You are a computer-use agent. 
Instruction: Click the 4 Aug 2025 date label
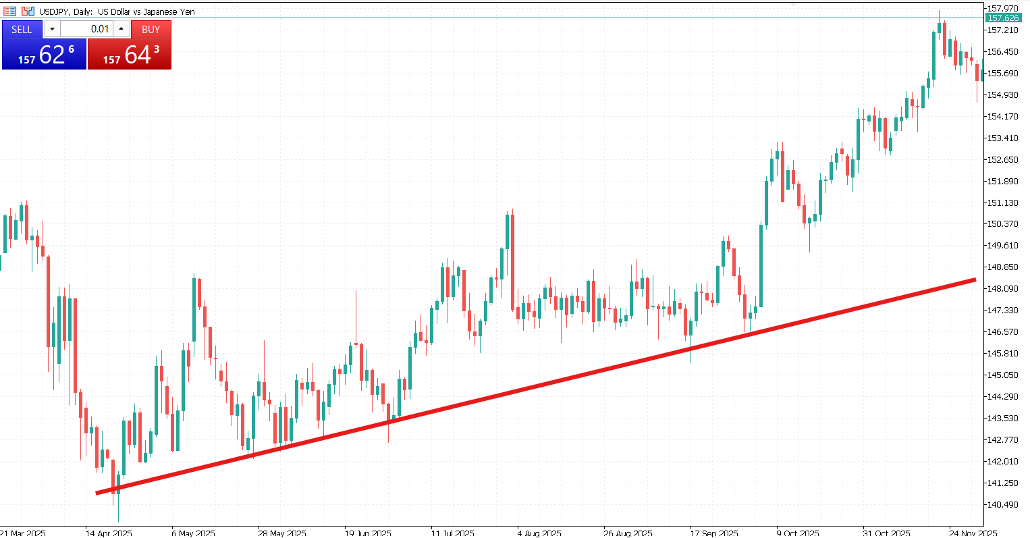[539, 533]
